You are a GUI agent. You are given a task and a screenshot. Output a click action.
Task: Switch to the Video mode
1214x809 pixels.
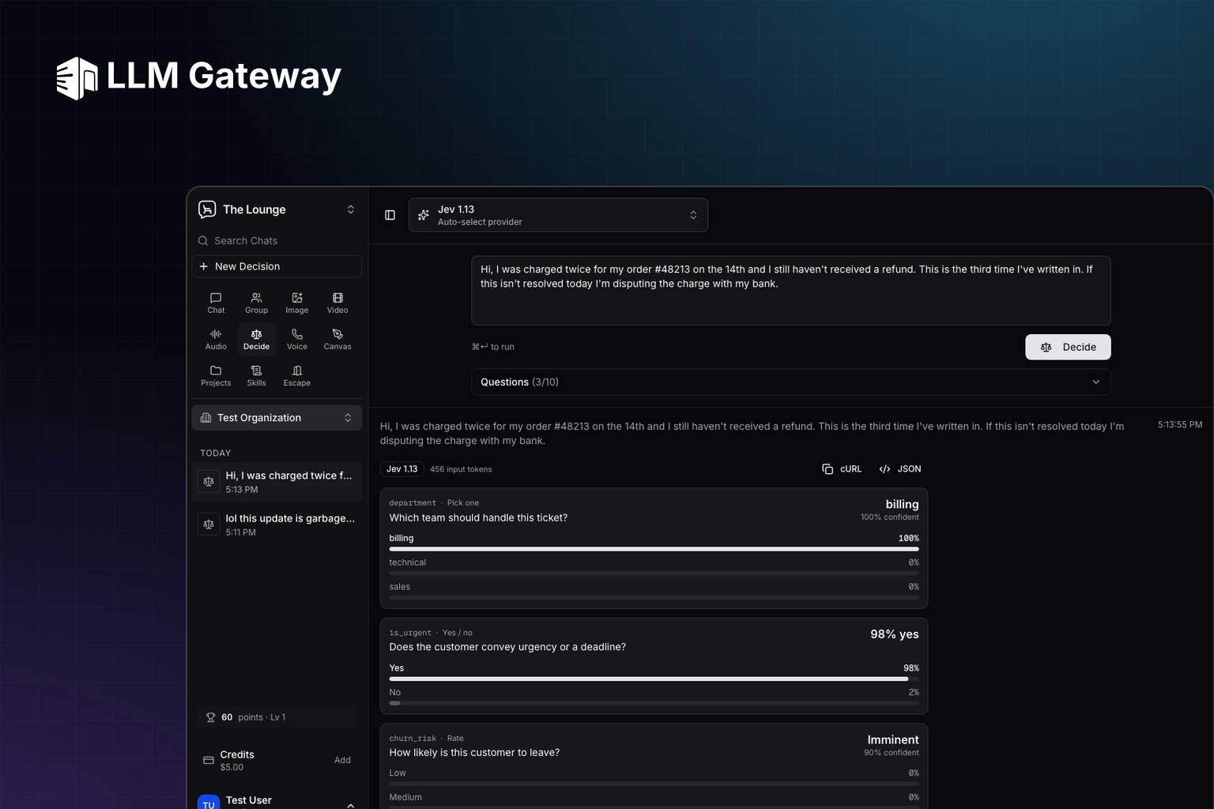337,303
